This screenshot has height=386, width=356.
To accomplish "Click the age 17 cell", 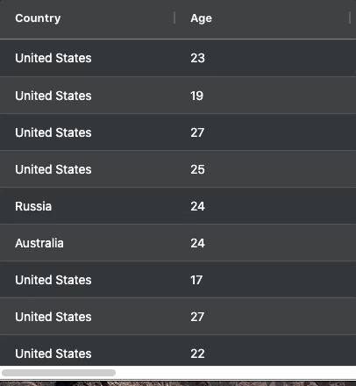I will point(196,280).
